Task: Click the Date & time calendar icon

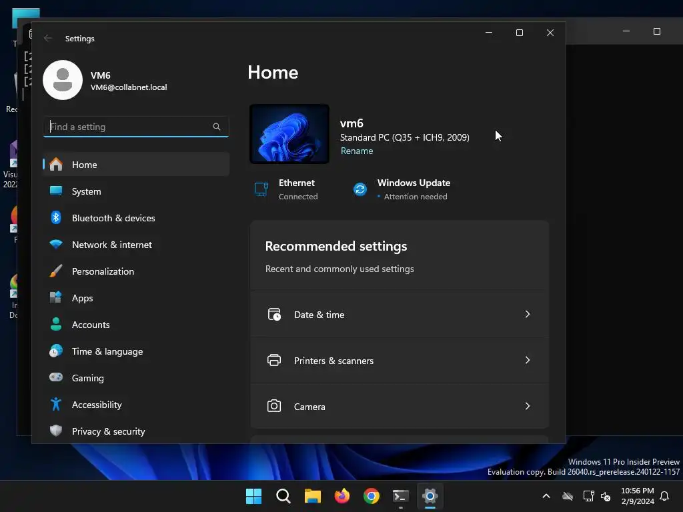Action: tap(274, 315)
